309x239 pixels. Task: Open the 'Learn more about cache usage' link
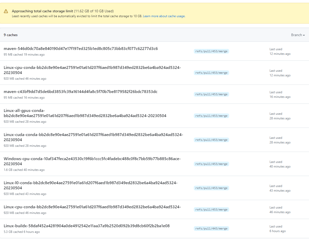coord(164,16)
